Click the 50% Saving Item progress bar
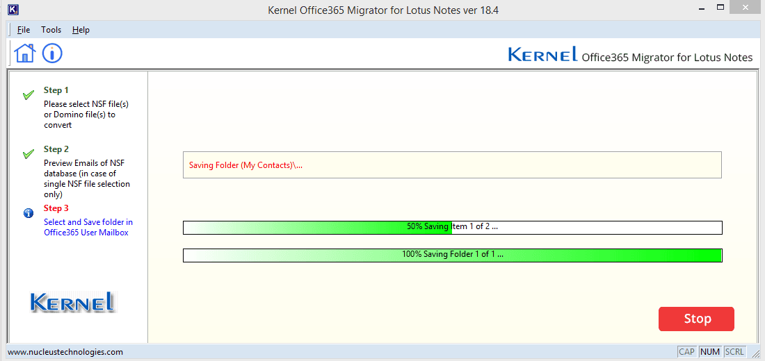This screenshot has width=765, height=361. (x=452, y=227)
